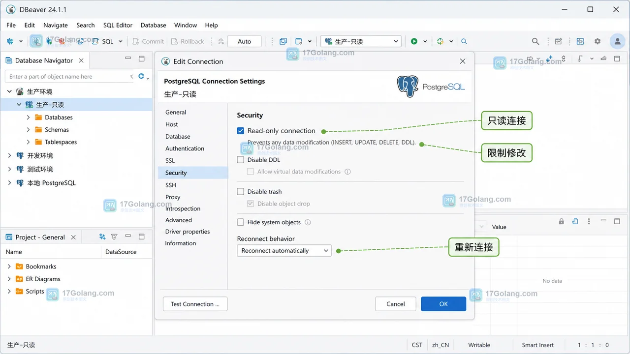Close the Edit Connection dialog with X
The height and width of the screenshot is (354, 630).
point(463,61)
